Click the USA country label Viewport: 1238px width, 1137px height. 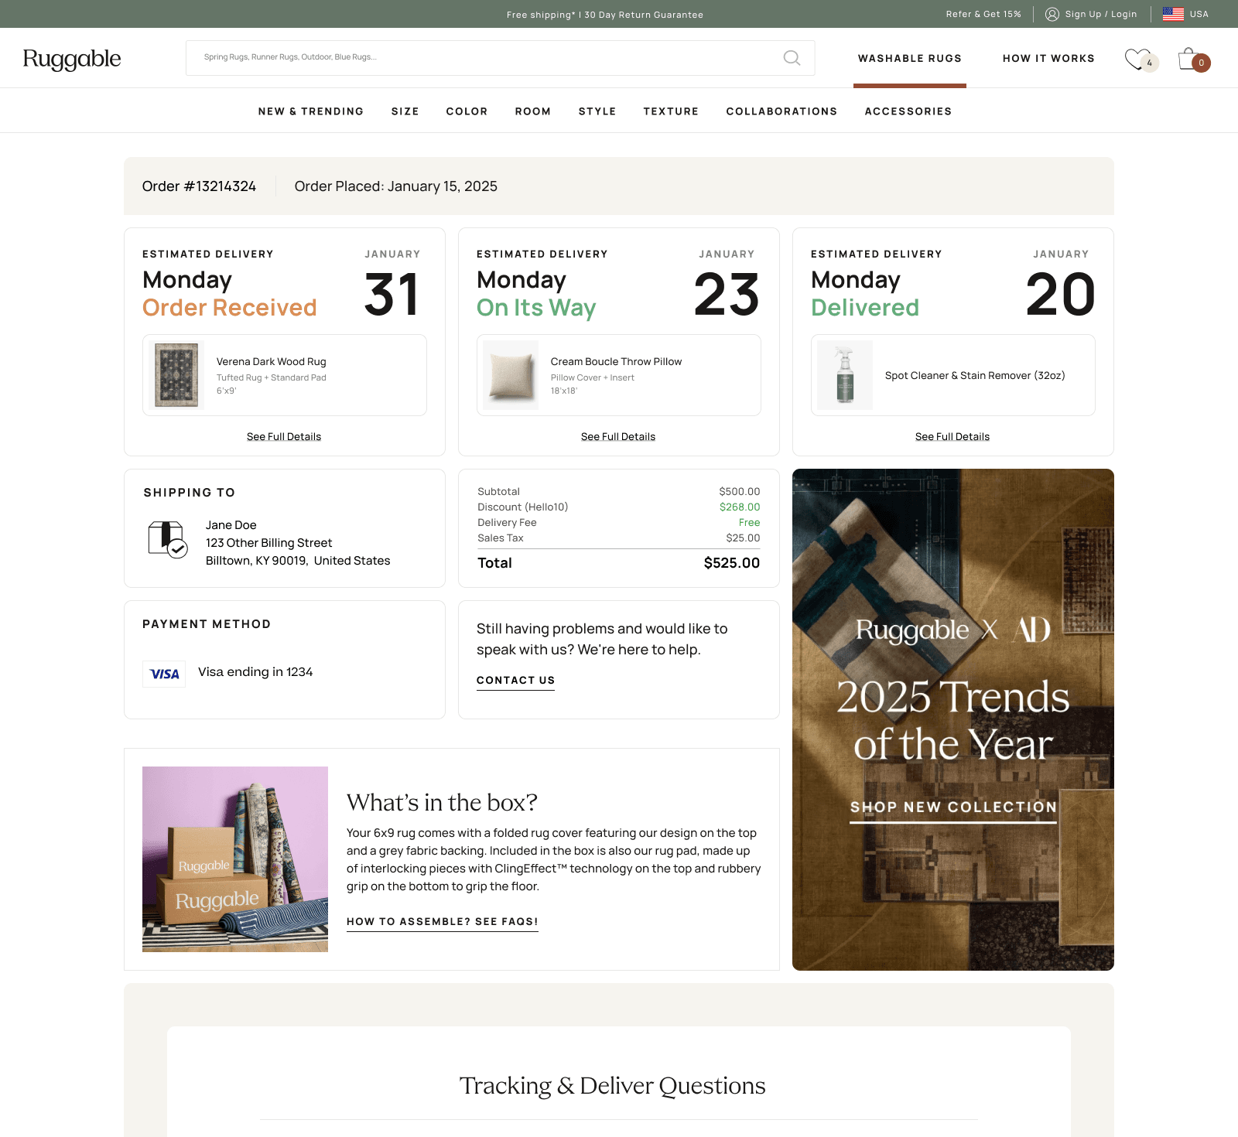click(1199, 14)
